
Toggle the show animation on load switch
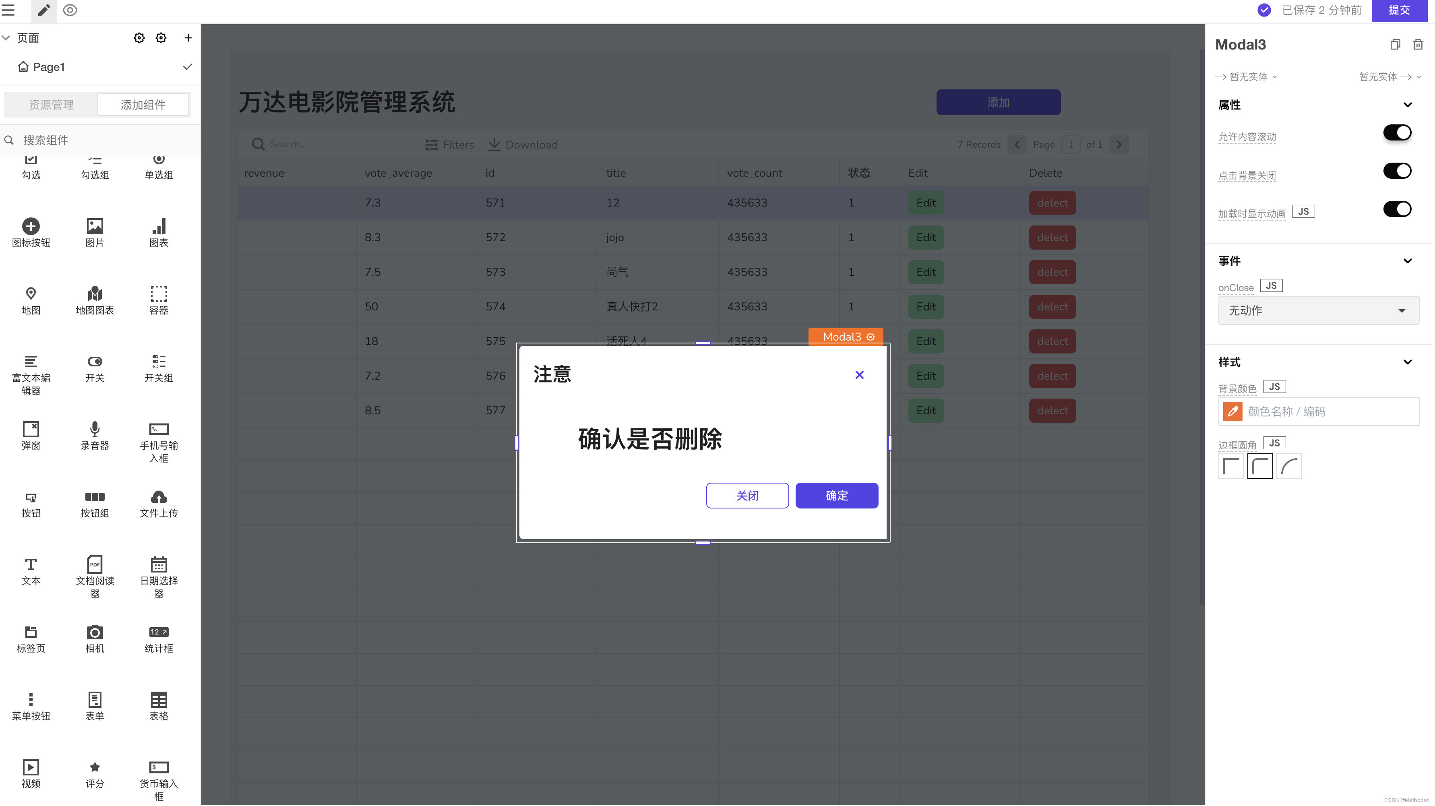(x=1397, y=209)
